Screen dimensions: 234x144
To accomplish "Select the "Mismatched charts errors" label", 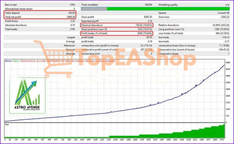I will (19, 9).
